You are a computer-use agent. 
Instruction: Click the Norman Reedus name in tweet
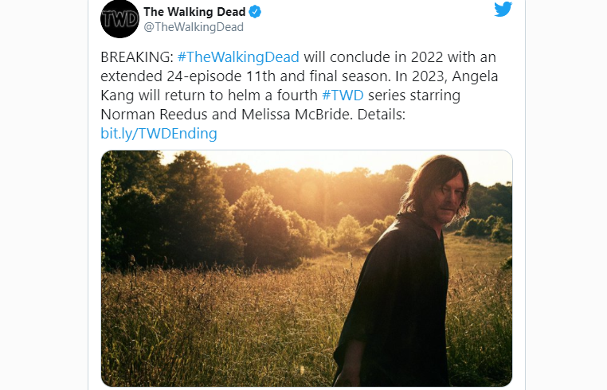[154, 114]
